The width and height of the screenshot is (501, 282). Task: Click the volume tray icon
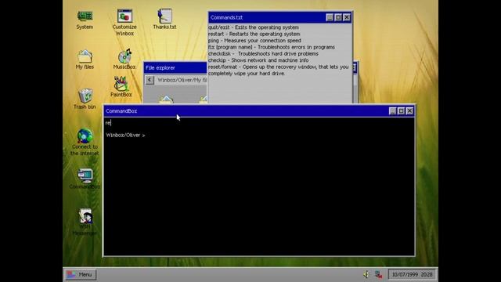click(x=366, y=274)
